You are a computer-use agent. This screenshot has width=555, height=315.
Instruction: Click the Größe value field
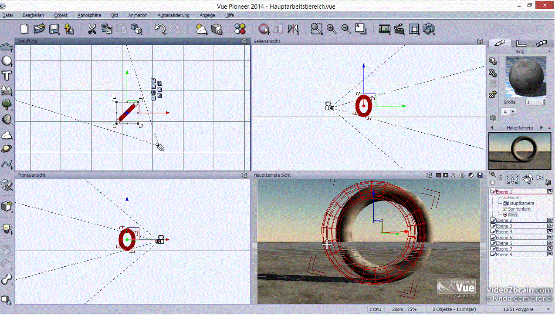pos(534,102)
